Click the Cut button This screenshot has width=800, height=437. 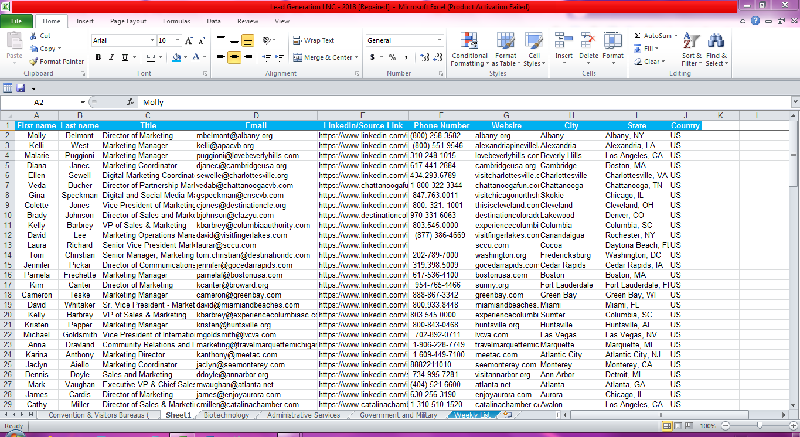click(x=40, y=36)
